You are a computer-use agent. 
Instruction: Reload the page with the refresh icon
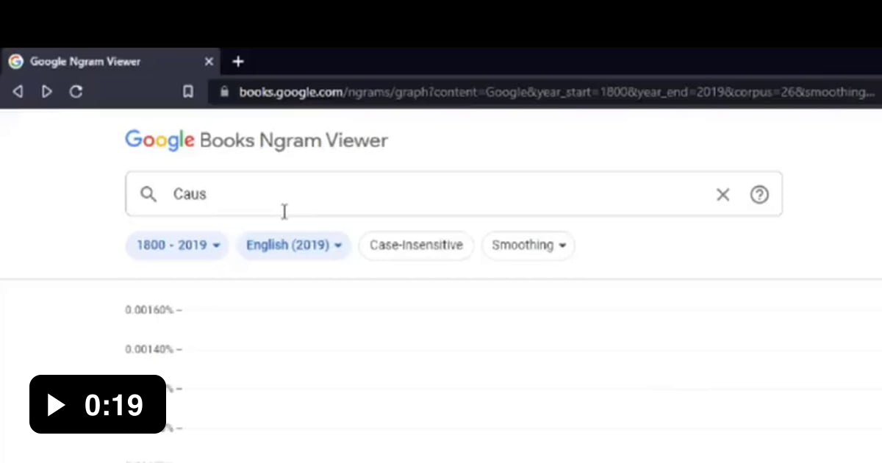pyautogui.click(x=76, y=92)
